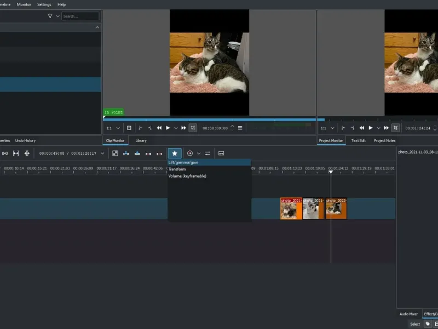Click the insert clip zone in timeline icon
The image size is (438, 329).
point(126,154)
